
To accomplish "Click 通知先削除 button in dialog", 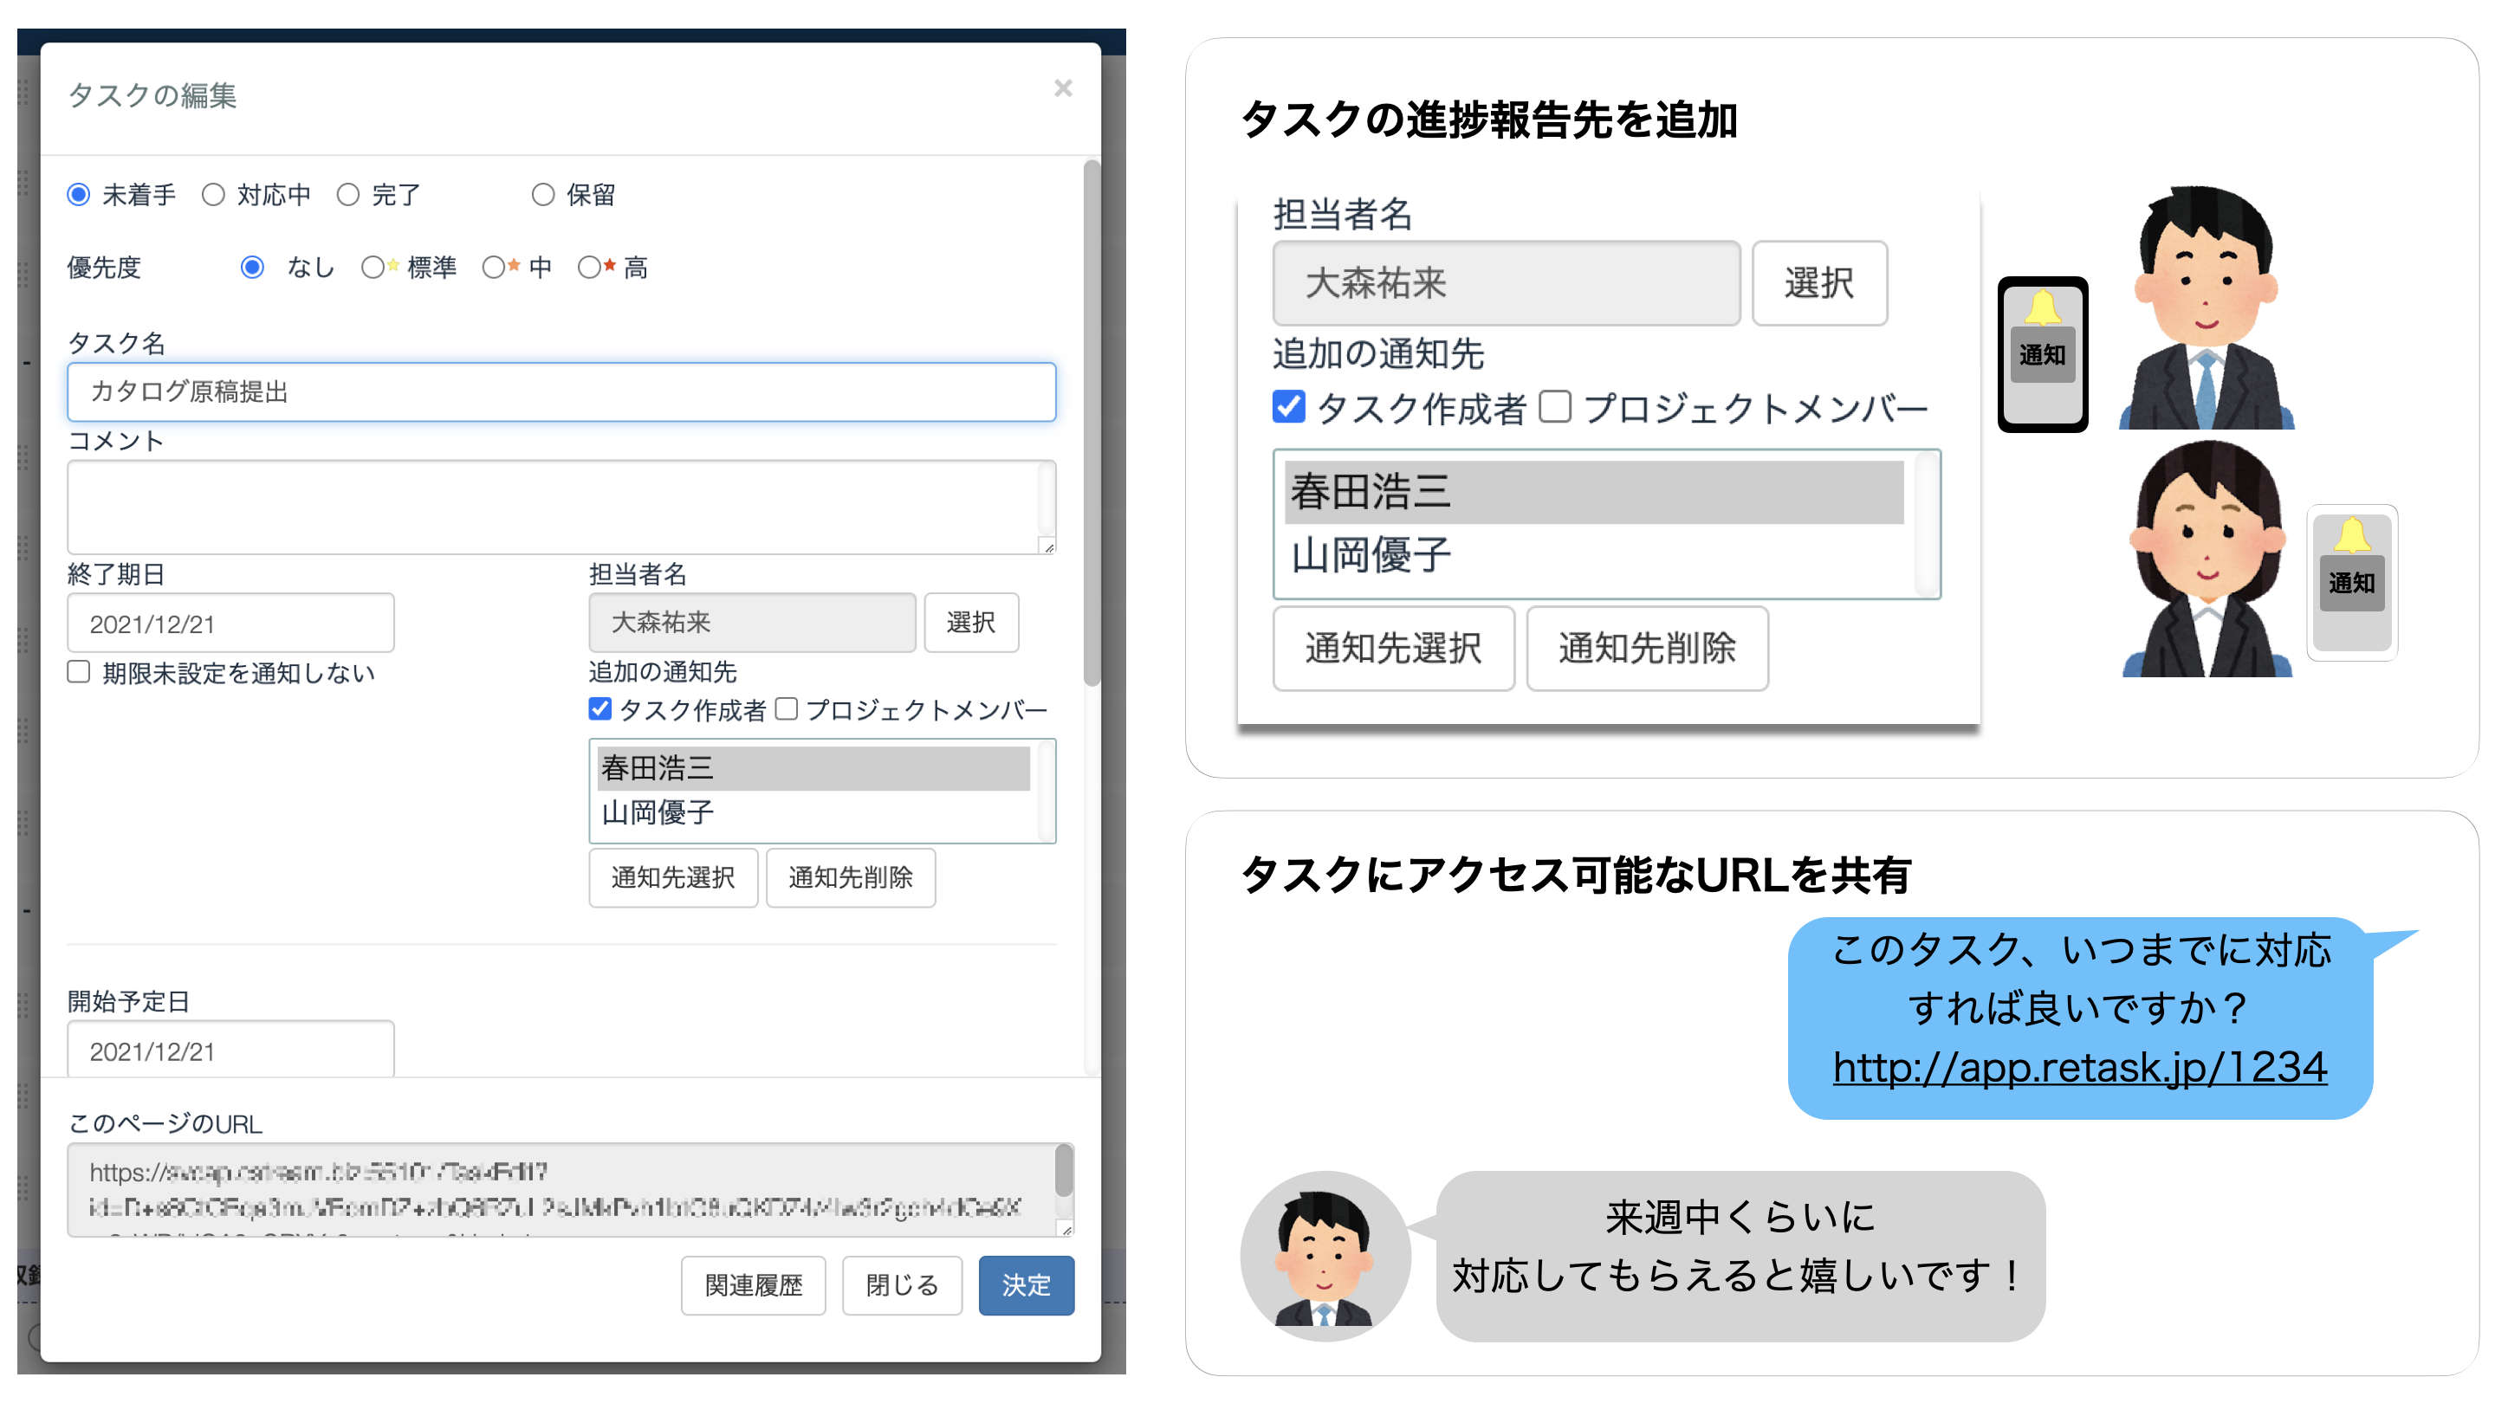I will tap(851, 878).
